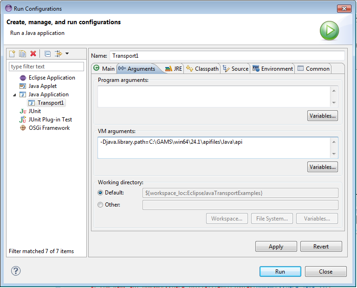357x288 pixels.
Task: Choose the Other working directory option
Action: tap(100, 205)
